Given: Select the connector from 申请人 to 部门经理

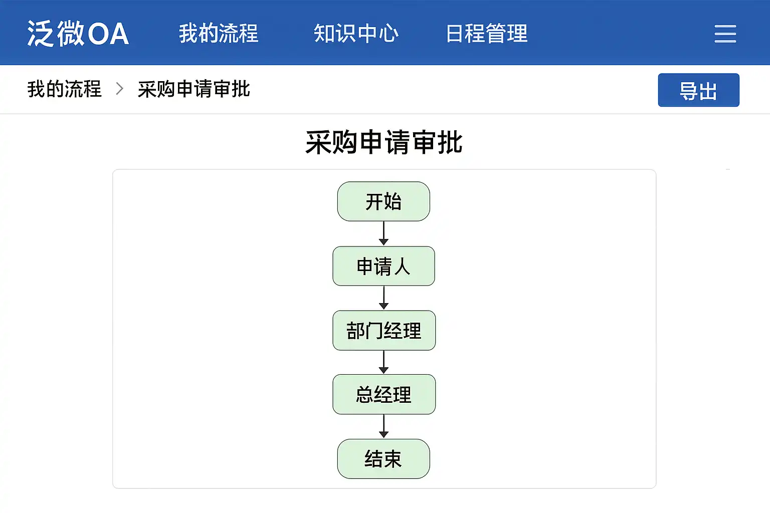Looking at the screenshot, I should [x=383, y=298].
